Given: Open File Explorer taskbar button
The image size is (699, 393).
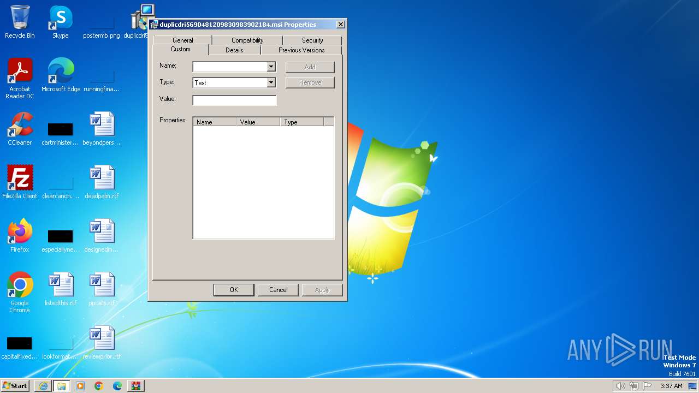Looking at the screenshot, I should pos(62,386).
